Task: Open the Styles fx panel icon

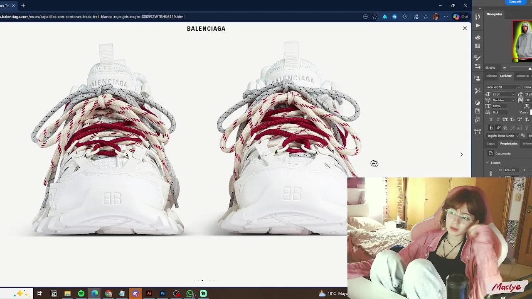Action: [x=478, y=111]
